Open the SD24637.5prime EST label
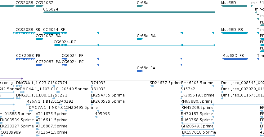This screenshot has width=264, height=137. coord(166,83)
